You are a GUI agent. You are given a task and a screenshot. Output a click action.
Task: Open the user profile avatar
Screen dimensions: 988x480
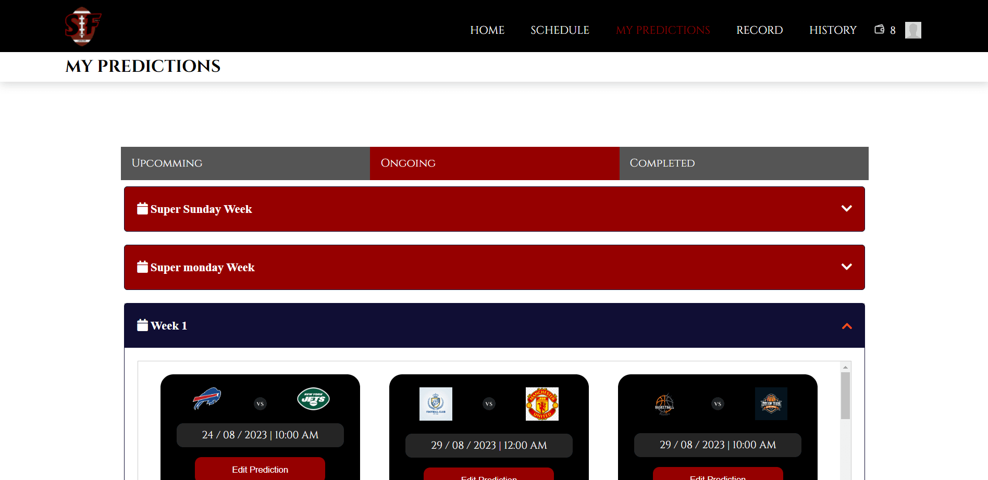(x=912, y=30)
